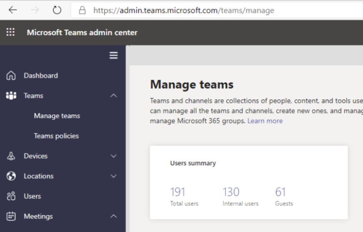Click the browser back arrow
The image size is (363, 232).
(12, 10)
